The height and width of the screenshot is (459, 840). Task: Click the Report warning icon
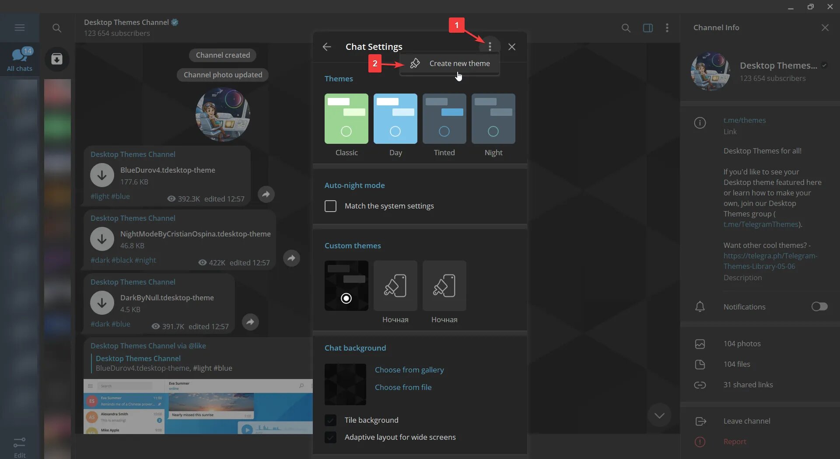pyautogui.click(x=700, y=442)
